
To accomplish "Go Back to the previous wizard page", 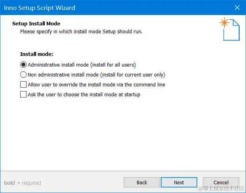I will pos(142,182).
